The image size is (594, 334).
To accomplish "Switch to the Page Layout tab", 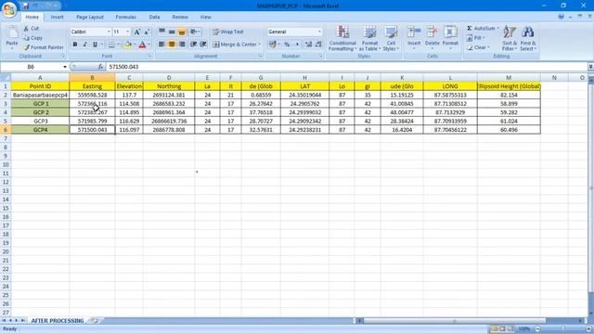I will coord(90,17).
